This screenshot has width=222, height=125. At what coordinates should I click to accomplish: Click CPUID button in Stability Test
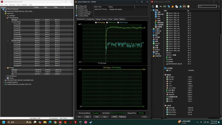point(114,117)
